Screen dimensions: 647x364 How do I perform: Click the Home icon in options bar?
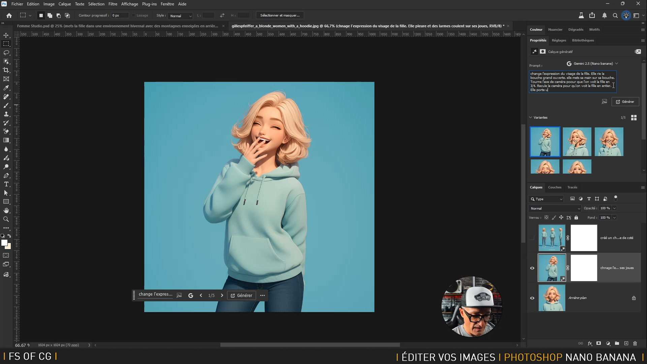(x=9, y=16)
